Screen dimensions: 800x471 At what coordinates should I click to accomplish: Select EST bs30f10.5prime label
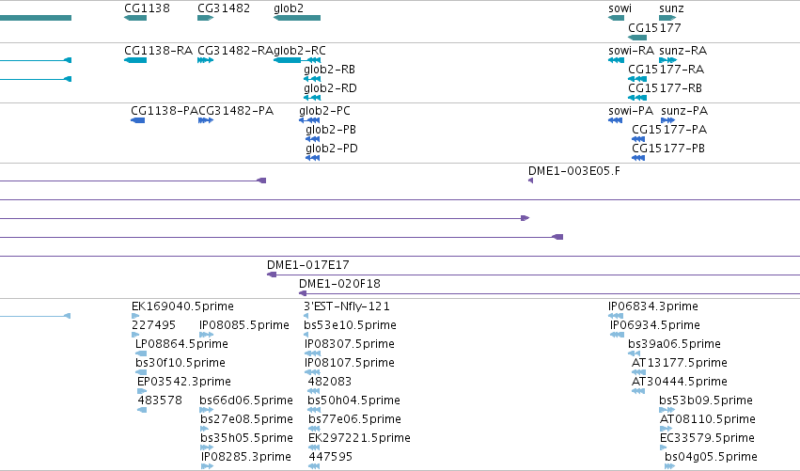[x=180, y=363]
